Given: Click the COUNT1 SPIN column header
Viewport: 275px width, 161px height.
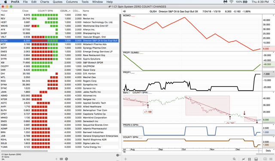Looking at the screenshot, I should pyautogui.click(x=45, y=11).
